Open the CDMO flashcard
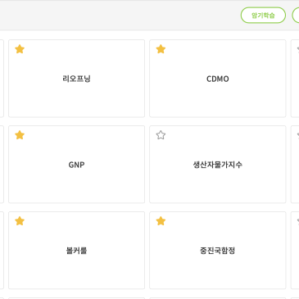This screenshot has width=299, height=299. click(218, 79)
